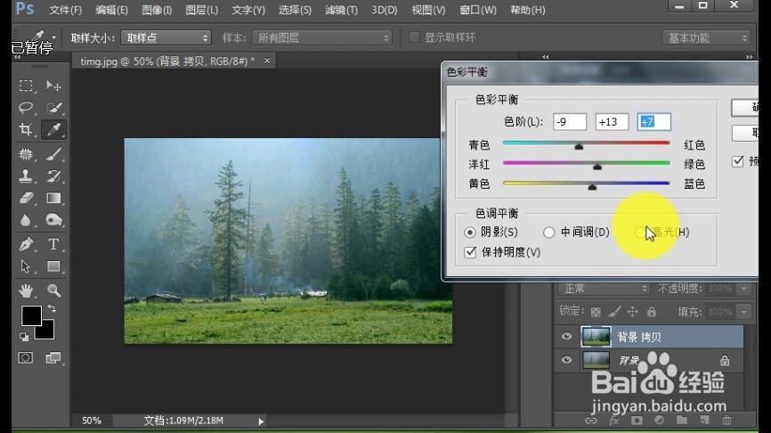Open the 帮助(H) menu
The height and width of the screenshot is (433, 771).
528,10
